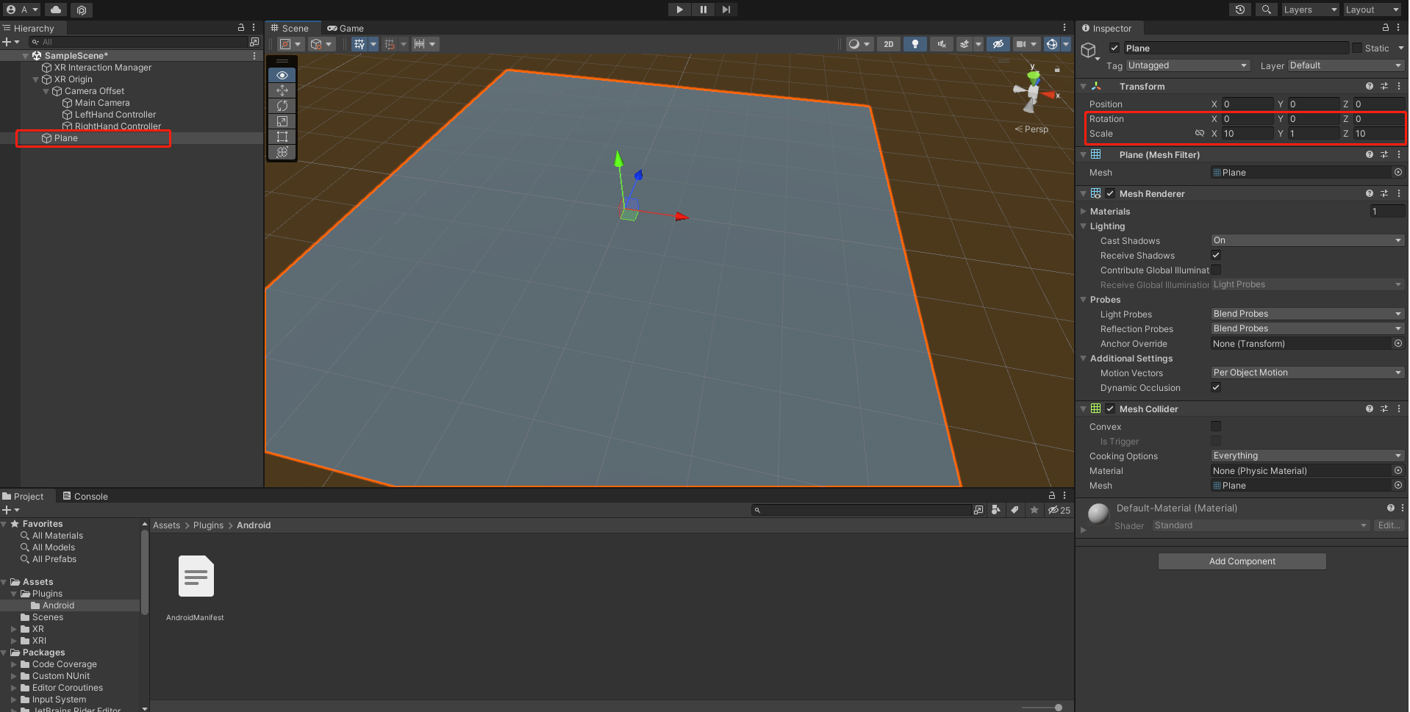The width and height of the screenshot is (1410, 712).
Task: Toggle 2D view mode
Action: (889, 44)
